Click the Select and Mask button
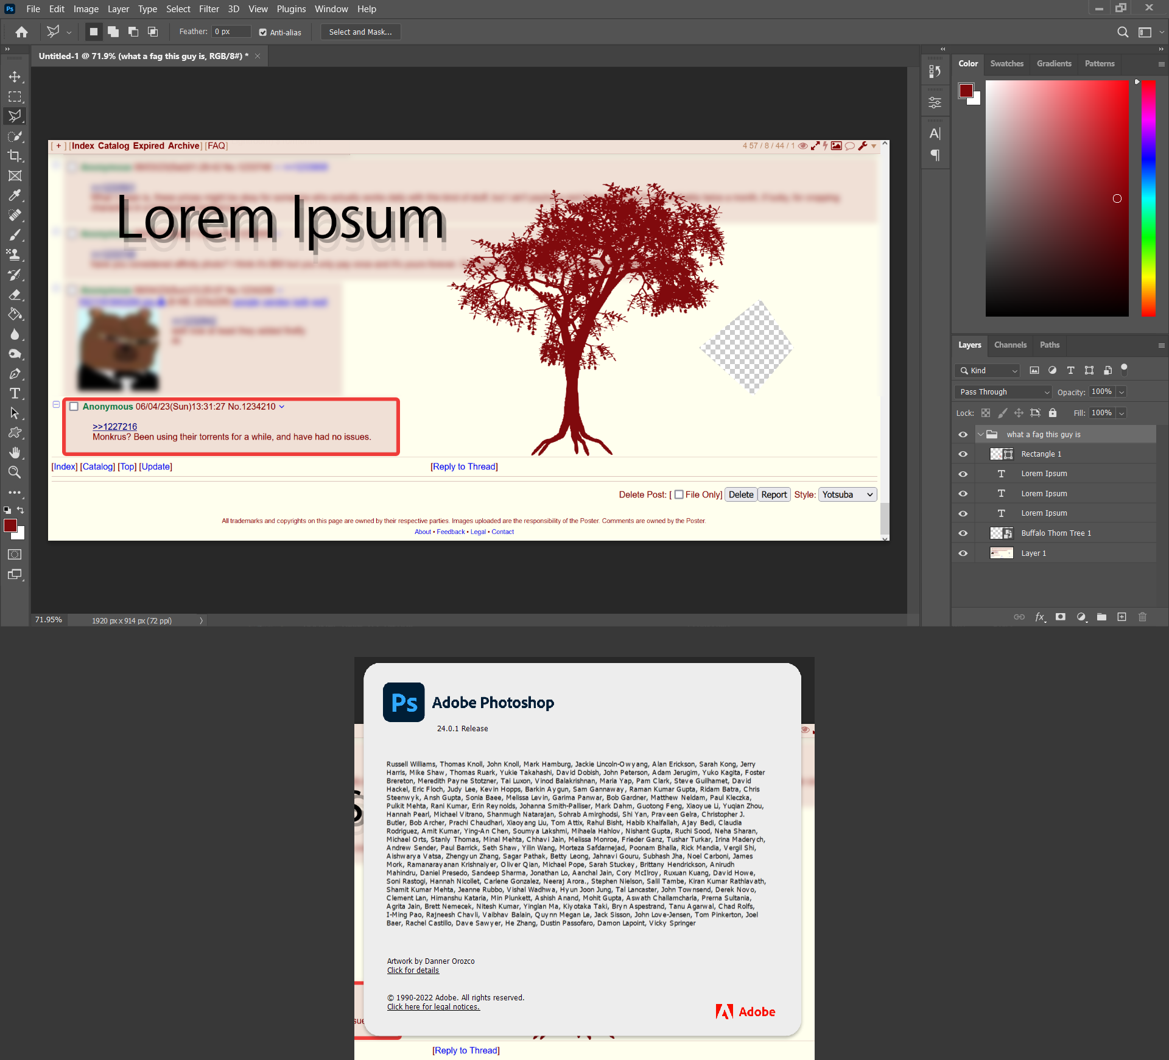The image size is (1169, 1060). click(360, 32)
